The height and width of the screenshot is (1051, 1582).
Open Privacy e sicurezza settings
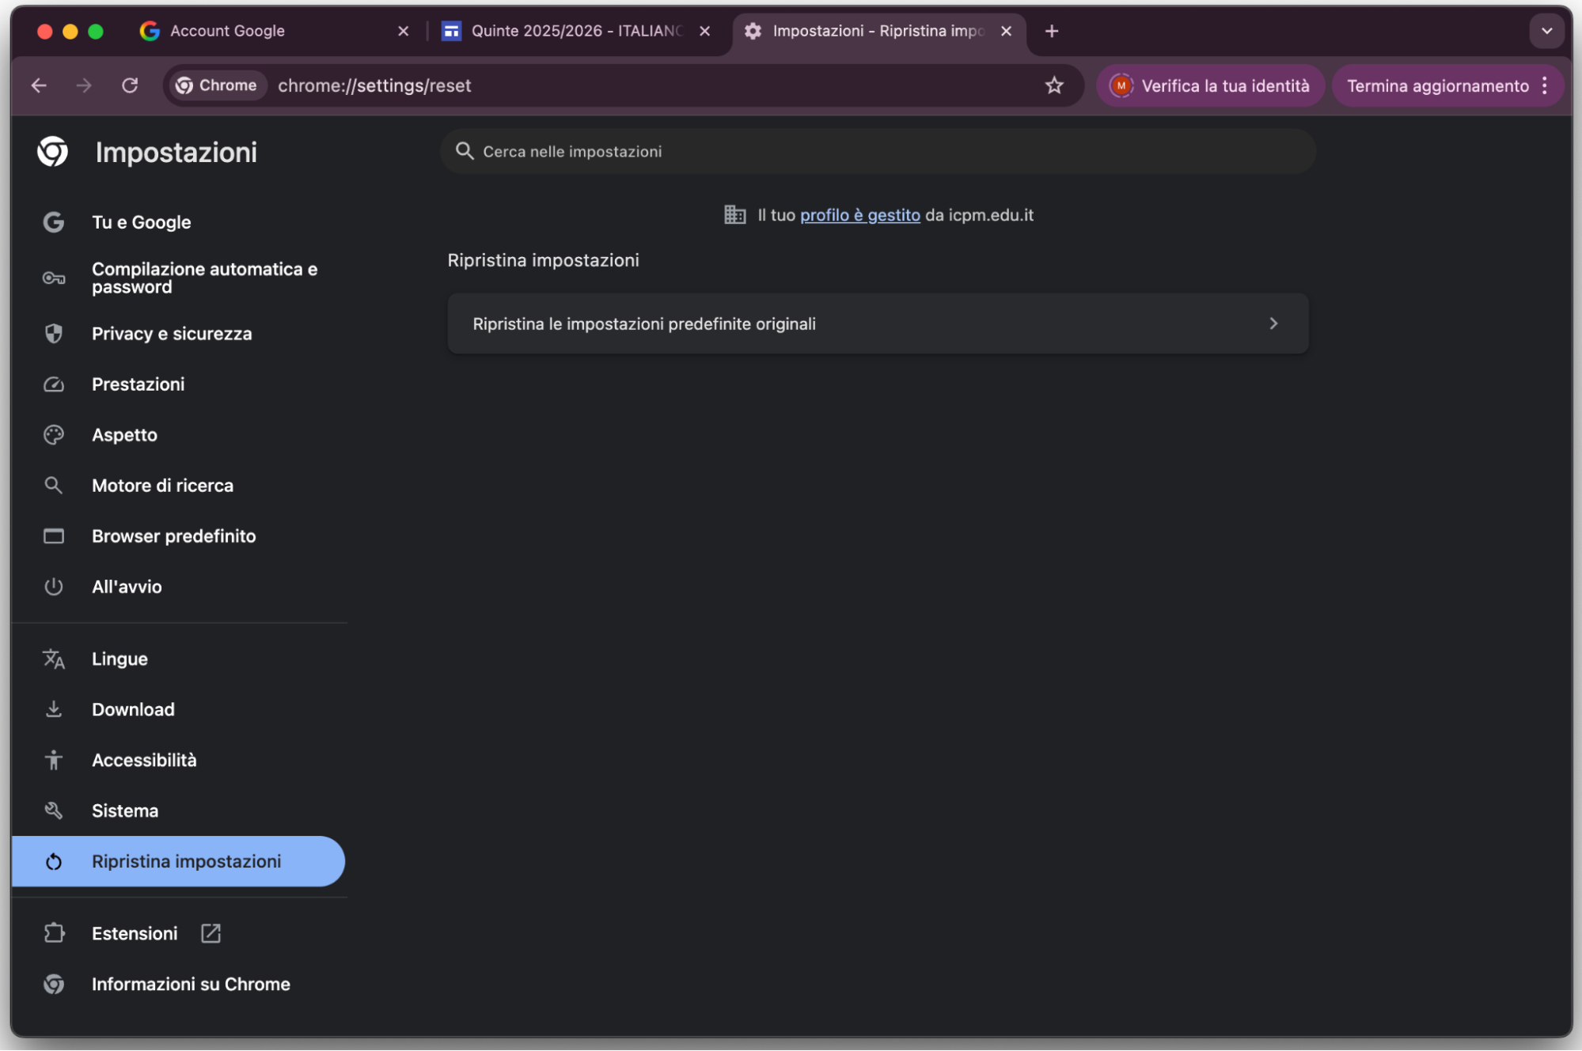click(x=172, y=333)
